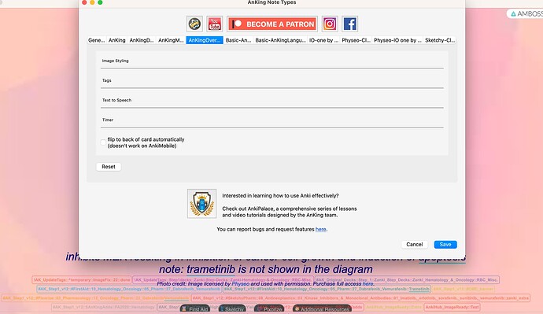Expand the Timer section
Screen dimensions: 543x314
point(271,120)
